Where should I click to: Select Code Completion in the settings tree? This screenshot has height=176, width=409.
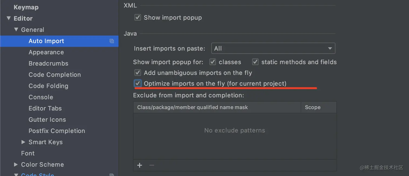click(x=55, y=75)
